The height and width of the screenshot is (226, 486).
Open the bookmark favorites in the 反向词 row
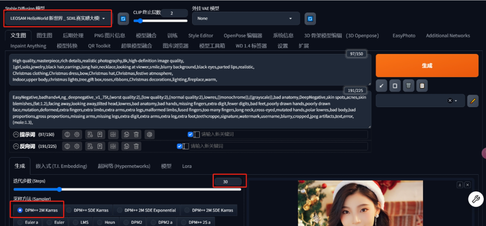(x=100, y=146)
